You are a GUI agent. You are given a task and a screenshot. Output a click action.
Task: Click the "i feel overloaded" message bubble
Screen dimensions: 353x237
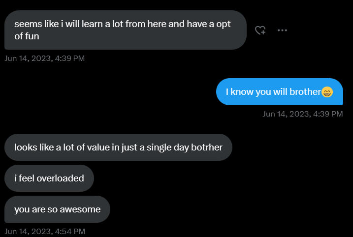coord(49,178)
